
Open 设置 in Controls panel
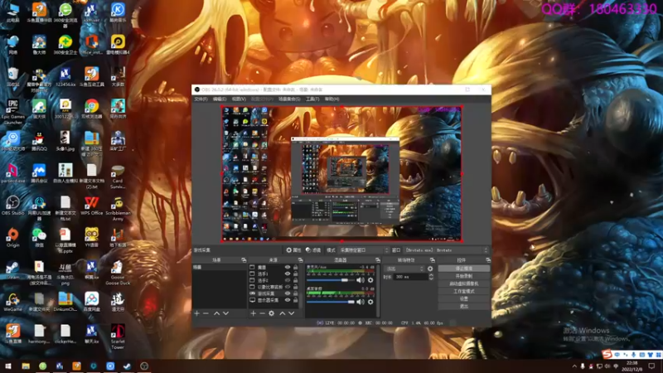pyautogui.click(x=464, y=299)
